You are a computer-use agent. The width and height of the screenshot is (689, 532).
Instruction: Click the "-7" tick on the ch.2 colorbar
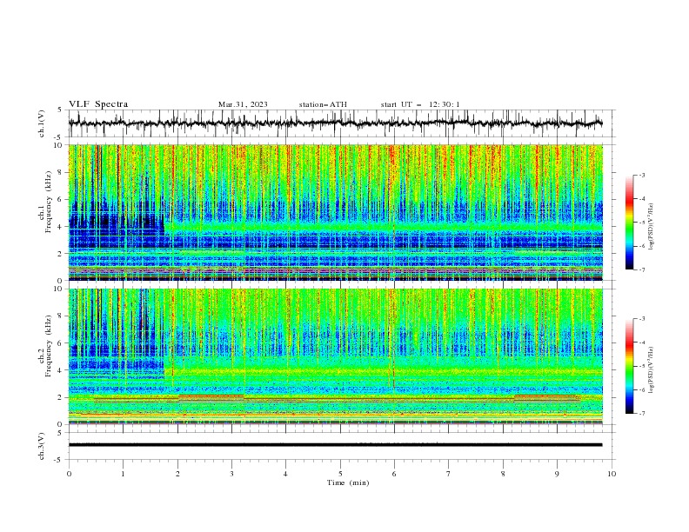tap(641, 413)
